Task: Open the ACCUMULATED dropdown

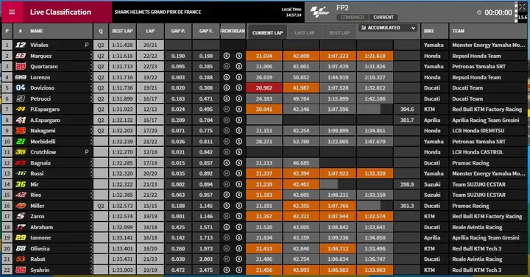Action: click(388, 28)
